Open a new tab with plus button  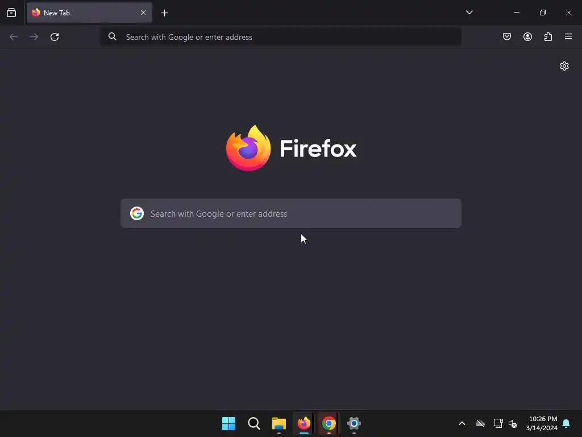(x=164, y=13)
